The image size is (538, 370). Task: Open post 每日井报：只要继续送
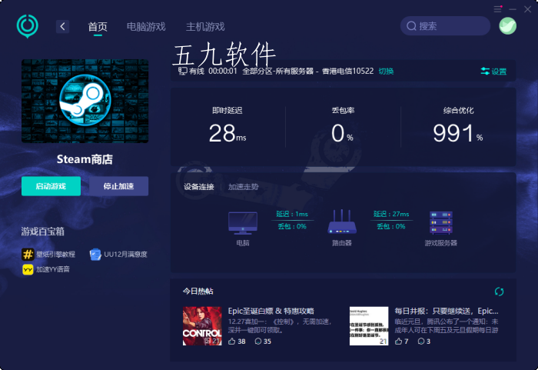tap(447, 311)
